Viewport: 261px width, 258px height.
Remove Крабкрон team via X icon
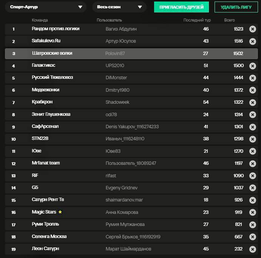pyautogui.click(x=253, y=102)
